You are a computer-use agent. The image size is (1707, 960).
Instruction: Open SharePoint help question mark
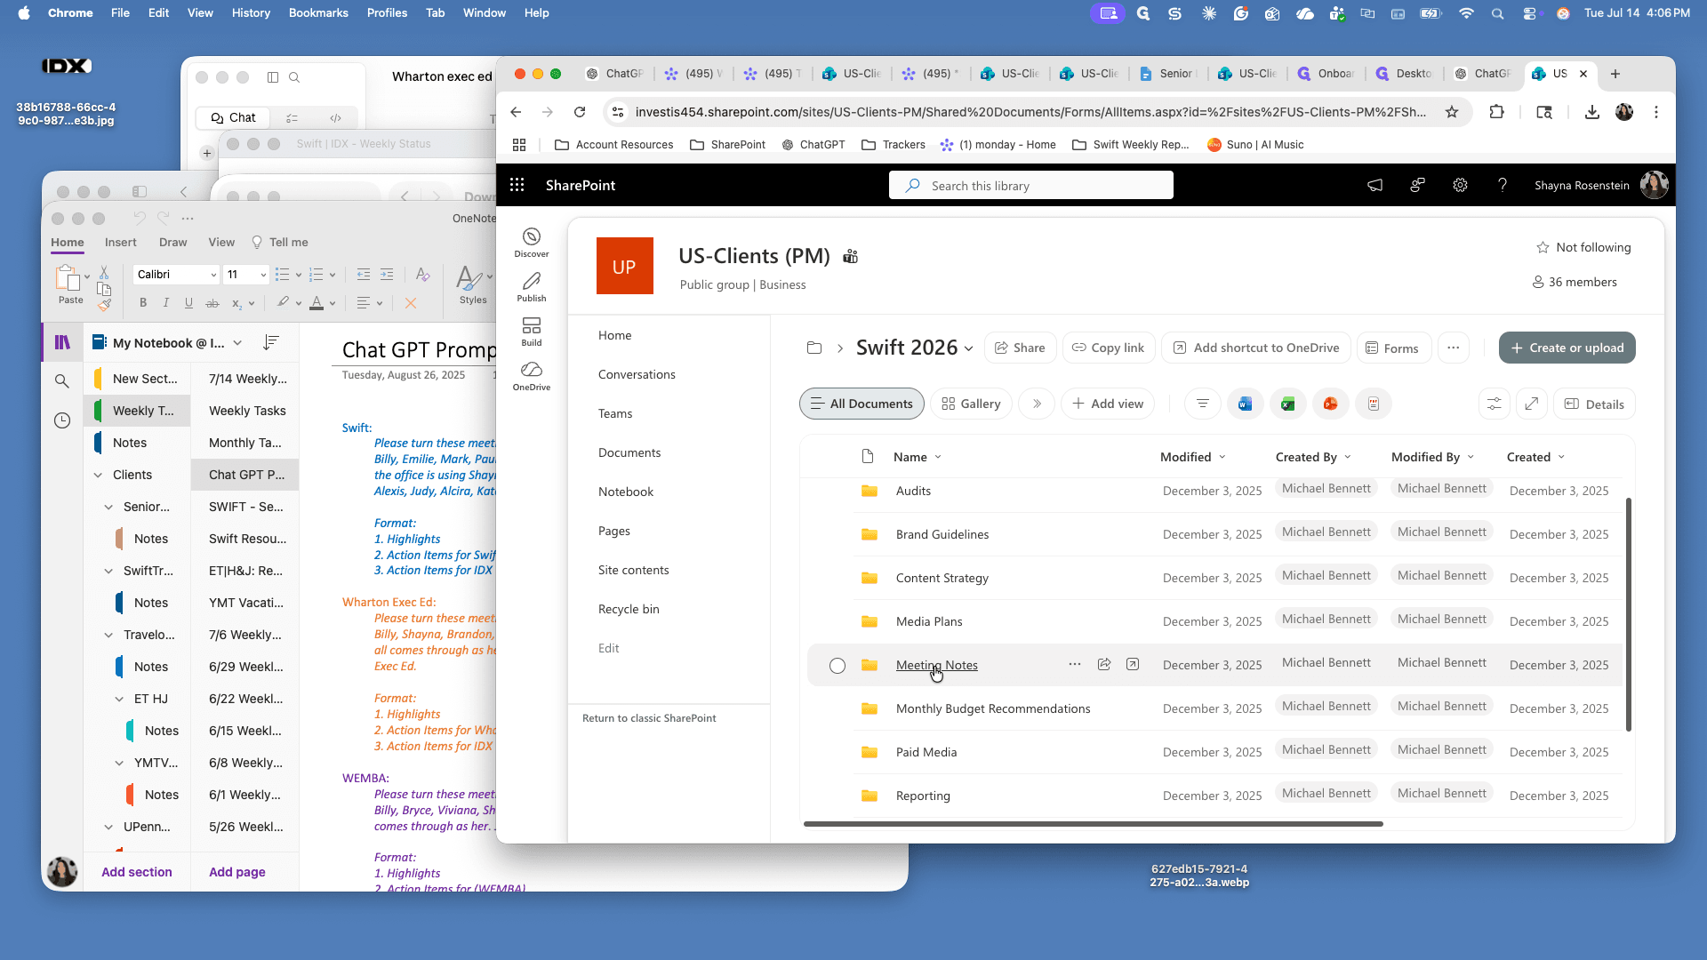click(1503, 185)
